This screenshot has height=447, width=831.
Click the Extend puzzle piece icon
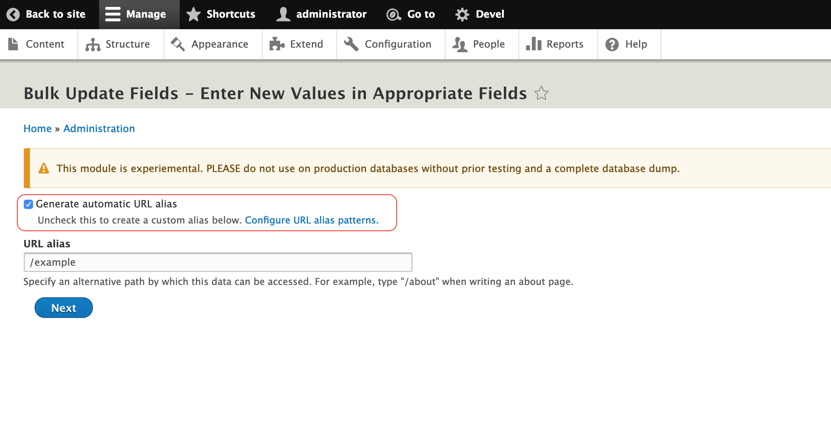click(x=276, y=44)
